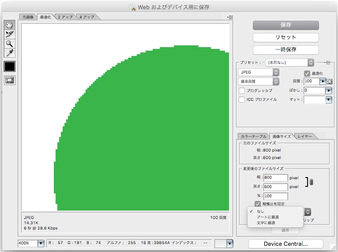Open the マット color dropdown arrow
Viewport: 338px width, 252px height.
pyautogui.click(x=329, y=100)
